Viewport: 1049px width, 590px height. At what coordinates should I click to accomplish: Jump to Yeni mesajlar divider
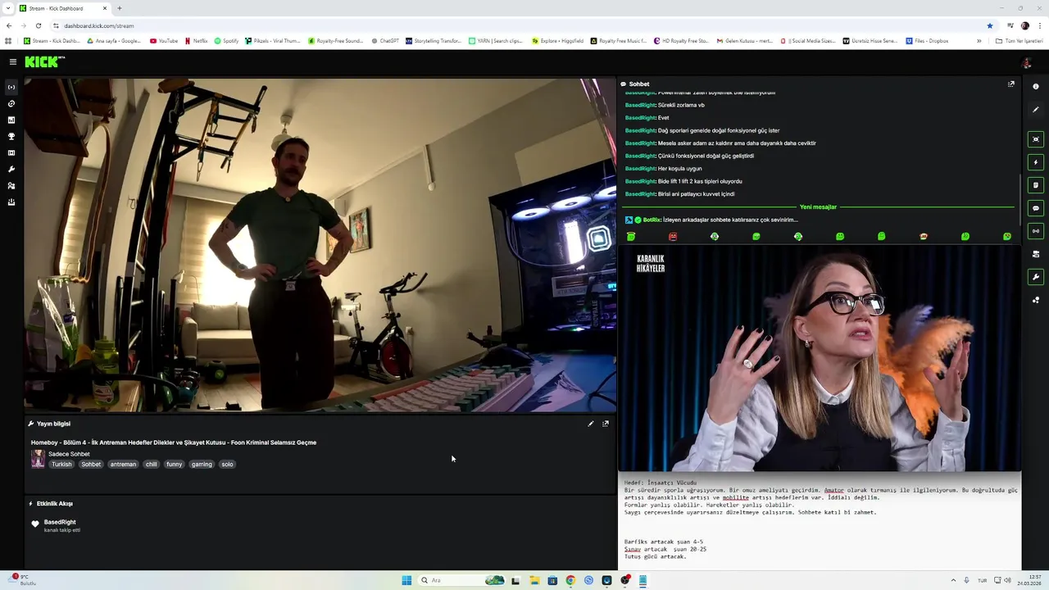pos(818,206)
